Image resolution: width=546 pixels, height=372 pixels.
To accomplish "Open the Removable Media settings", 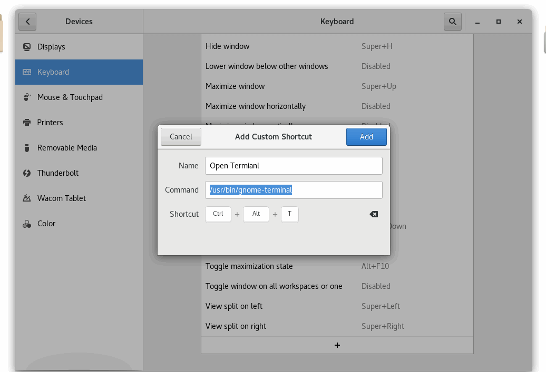I will [x=67, y=148].
